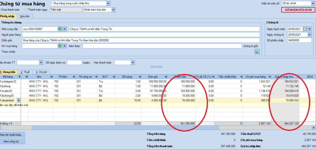
Task: Open the Điều khoản TT dropdown
Action: [x=41, y=63]
